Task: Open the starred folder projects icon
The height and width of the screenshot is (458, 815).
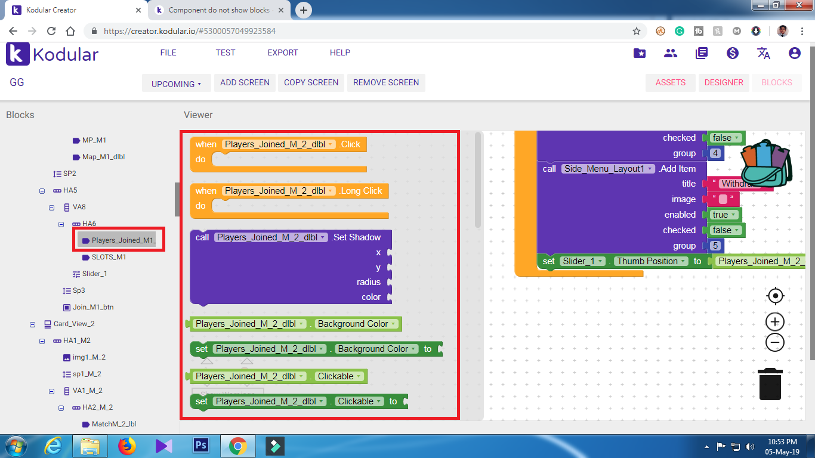Action: tap(640, 53)
